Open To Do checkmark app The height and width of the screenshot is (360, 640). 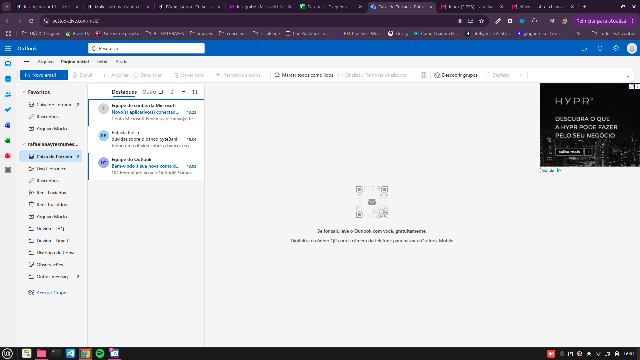point(8,110)
